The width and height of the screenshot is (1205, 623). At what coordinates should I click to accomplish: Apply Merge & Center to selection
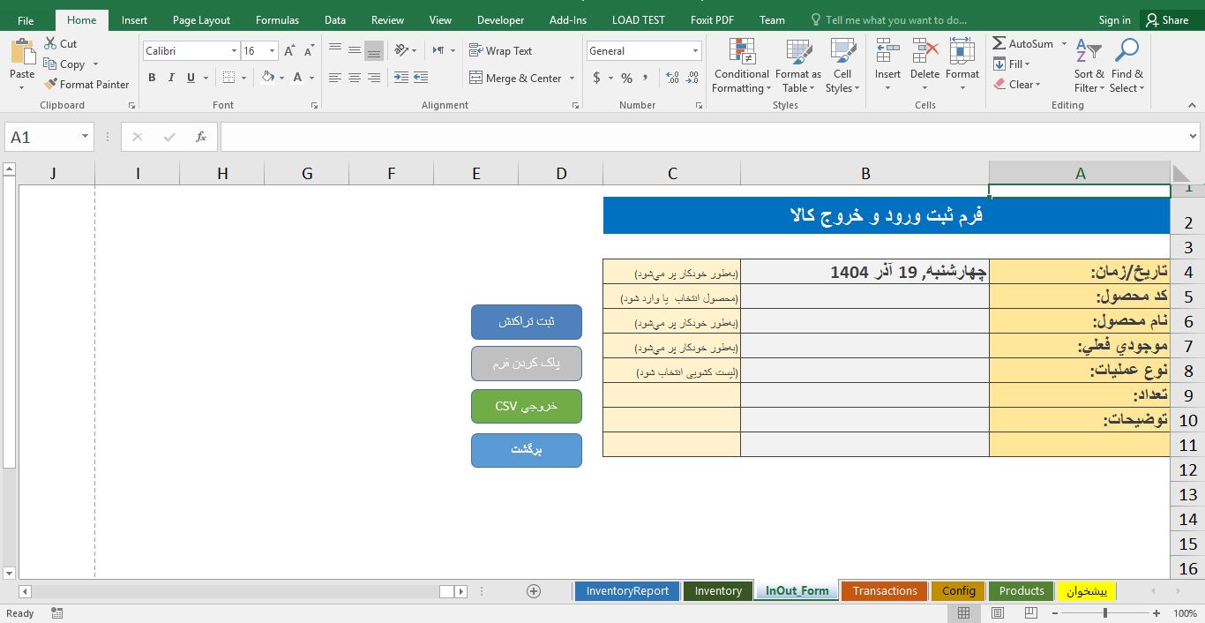[x=516, y=78]
